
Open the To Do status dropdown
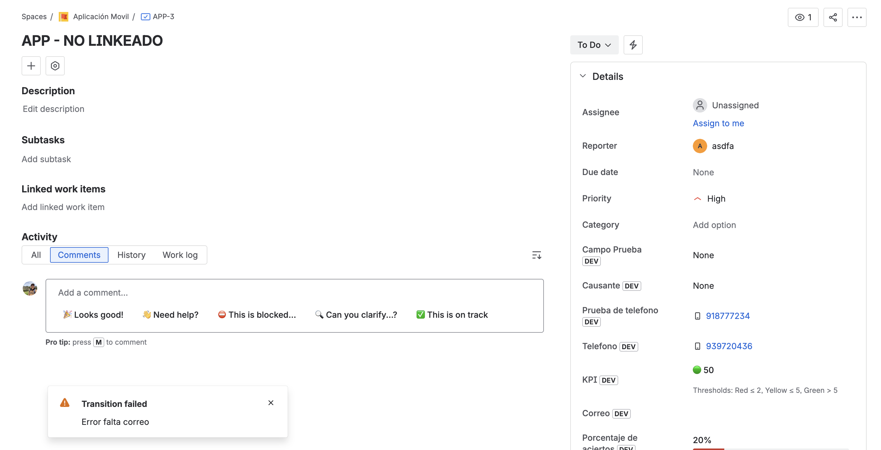click(x=594, y=45)
